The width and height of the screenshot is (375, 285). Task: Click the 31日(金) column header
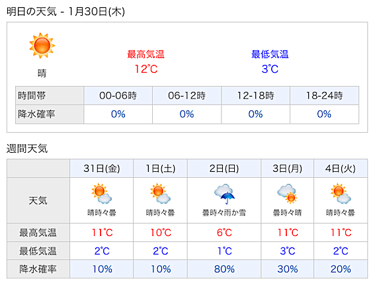click(x=101, y=169)
